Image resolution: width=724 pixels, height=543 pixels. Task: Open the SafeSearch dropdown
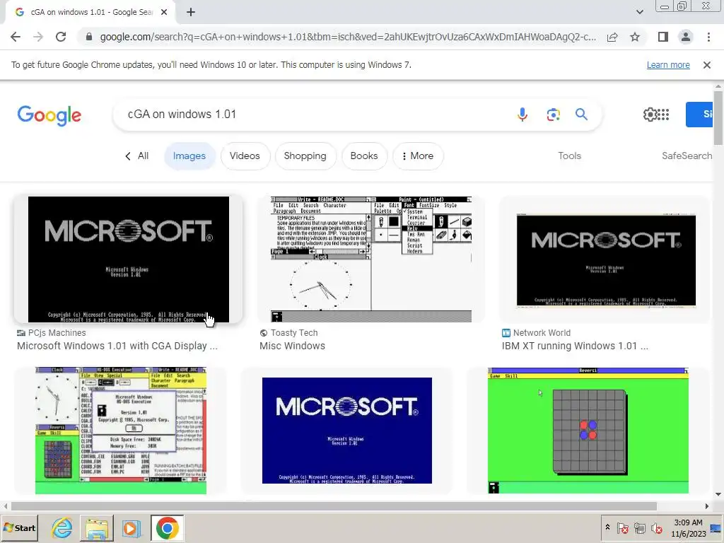click(x=687, y=156)
